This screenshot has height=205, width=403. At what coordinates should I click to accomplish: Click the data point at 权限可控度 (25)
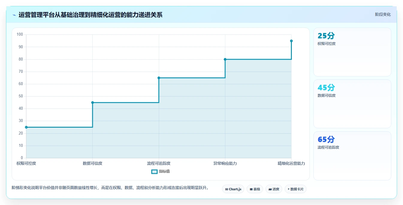[x=26, y=127]
